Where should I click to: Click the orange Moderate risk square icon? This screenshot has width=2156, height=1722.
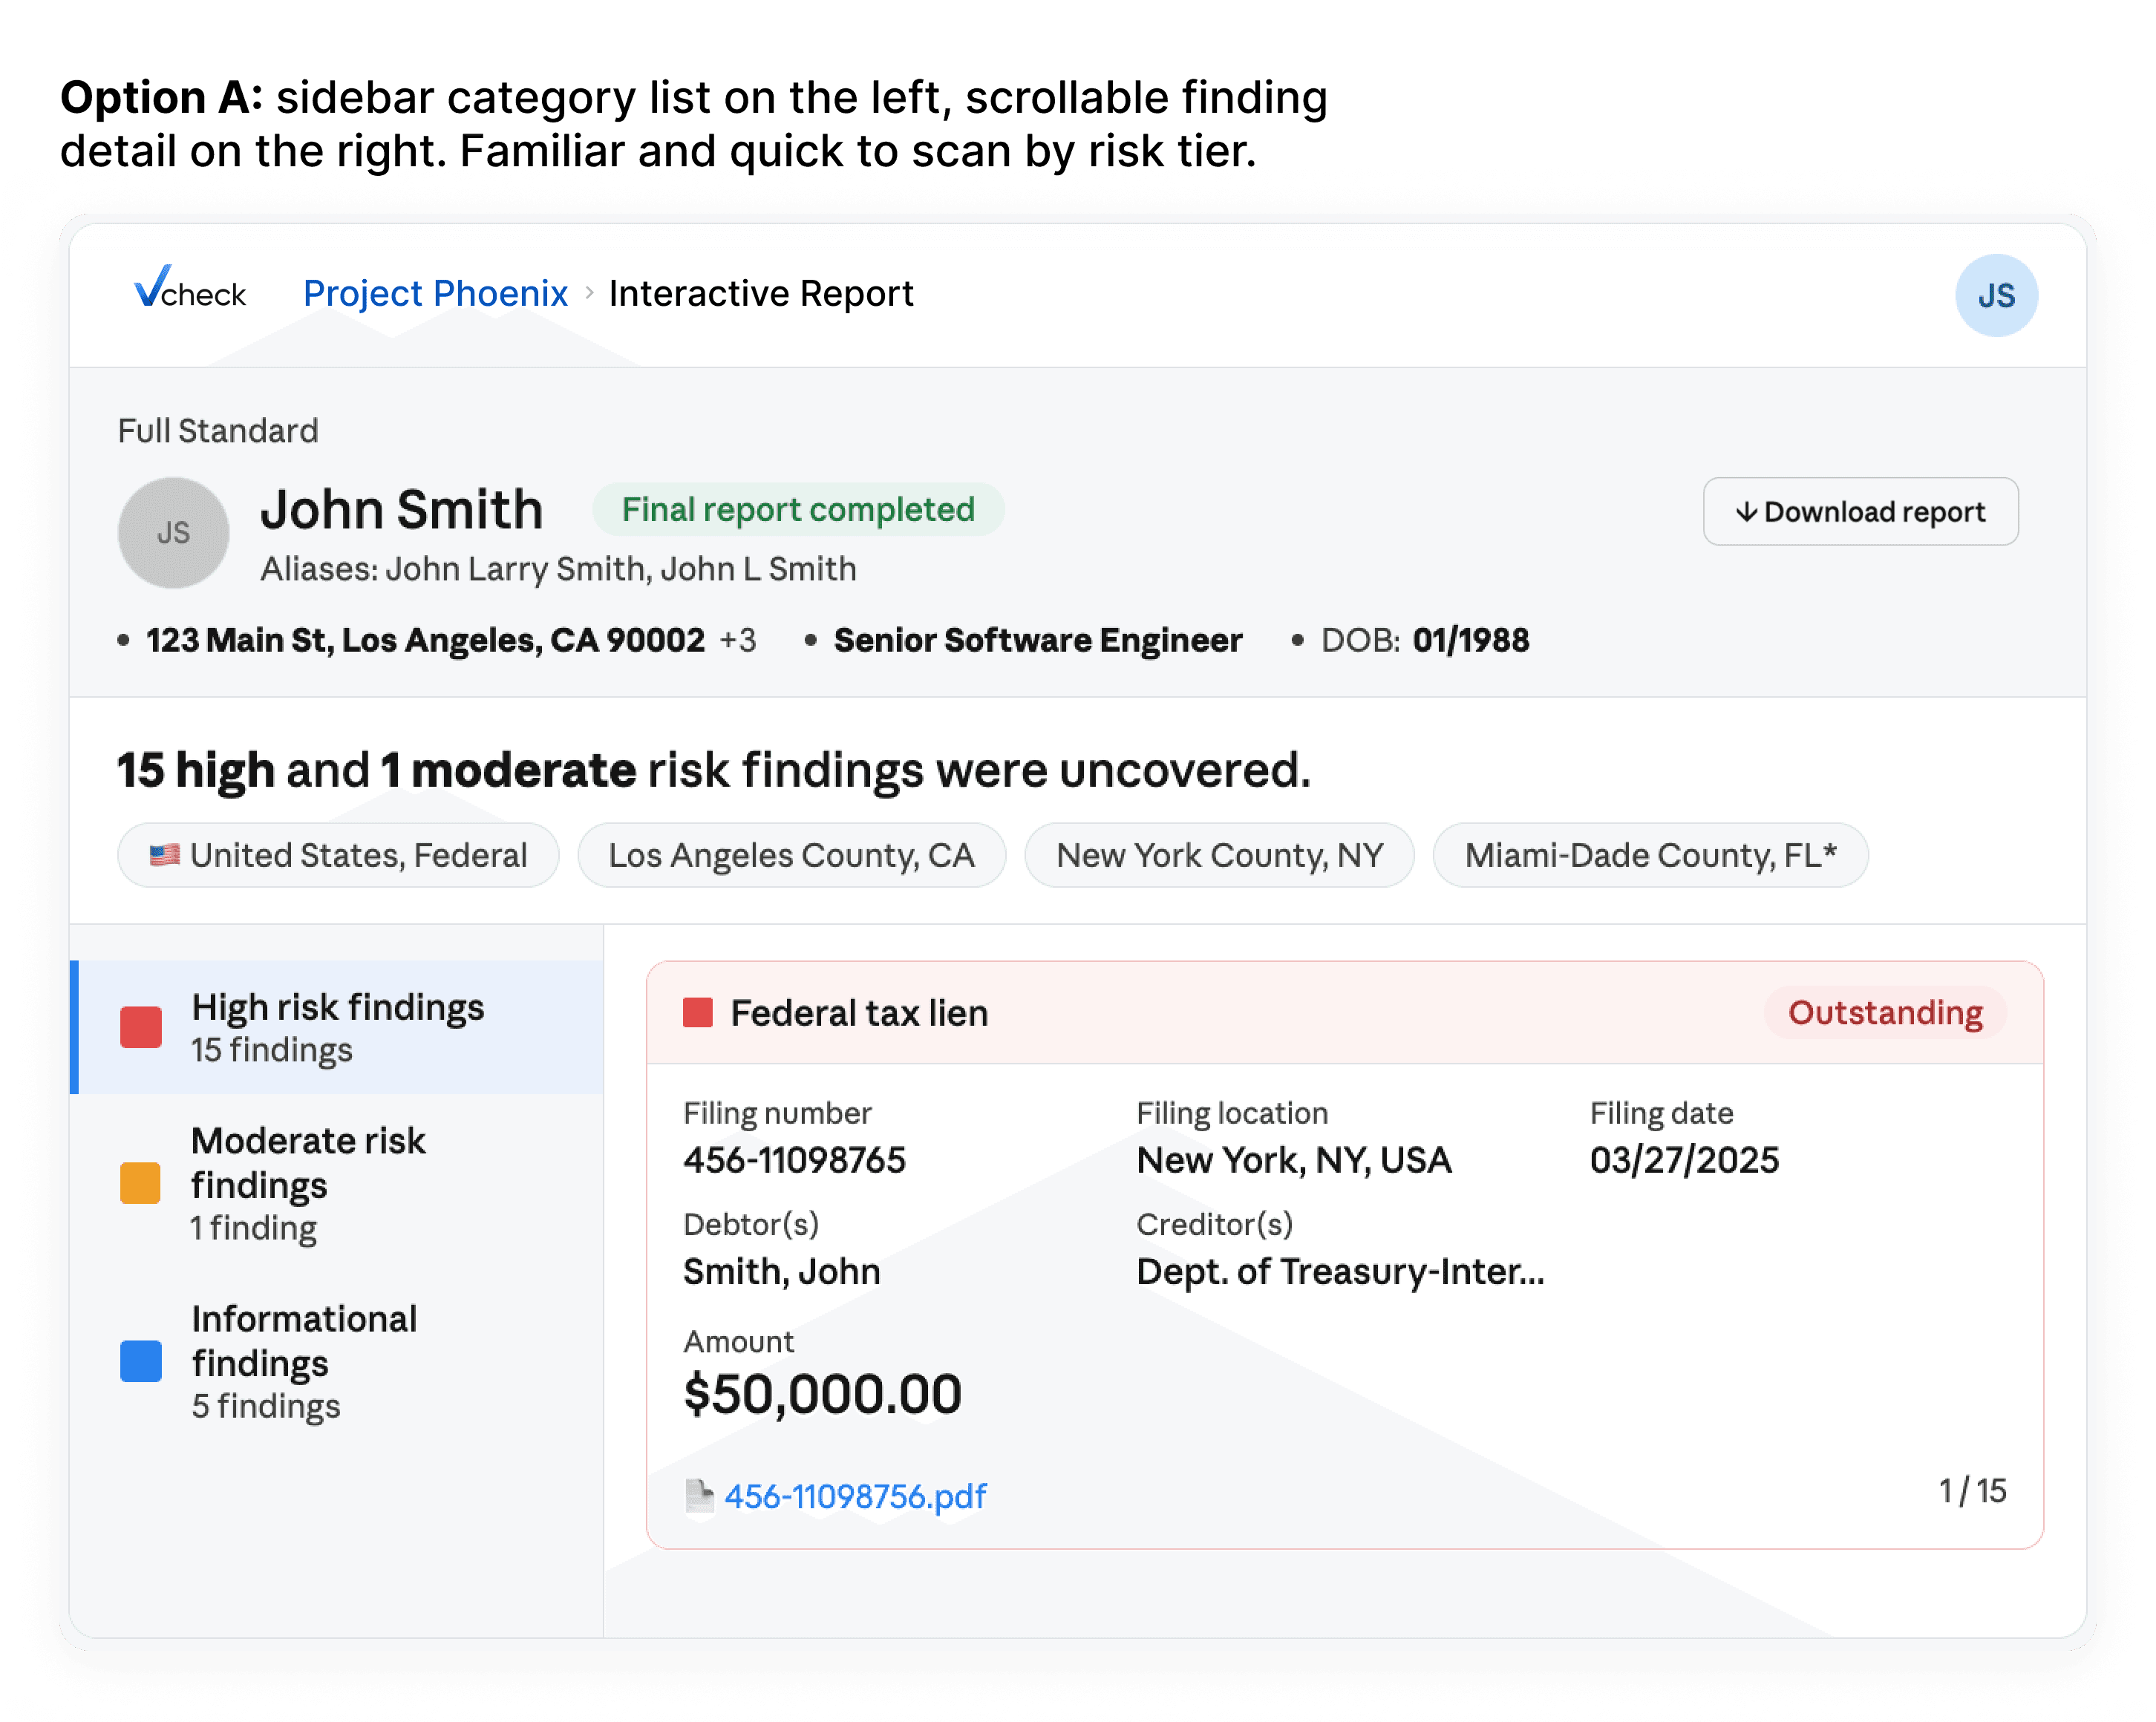click(x=141, y=1183)
